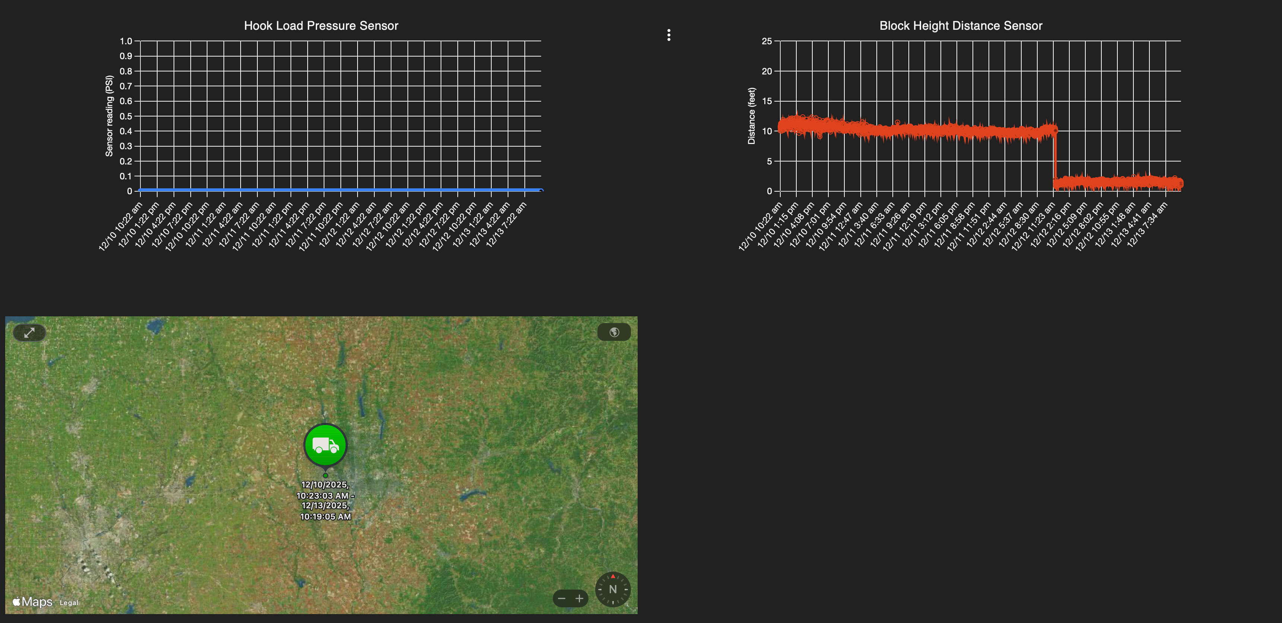Click the timestamp label below the truck marker

point(326,500)
